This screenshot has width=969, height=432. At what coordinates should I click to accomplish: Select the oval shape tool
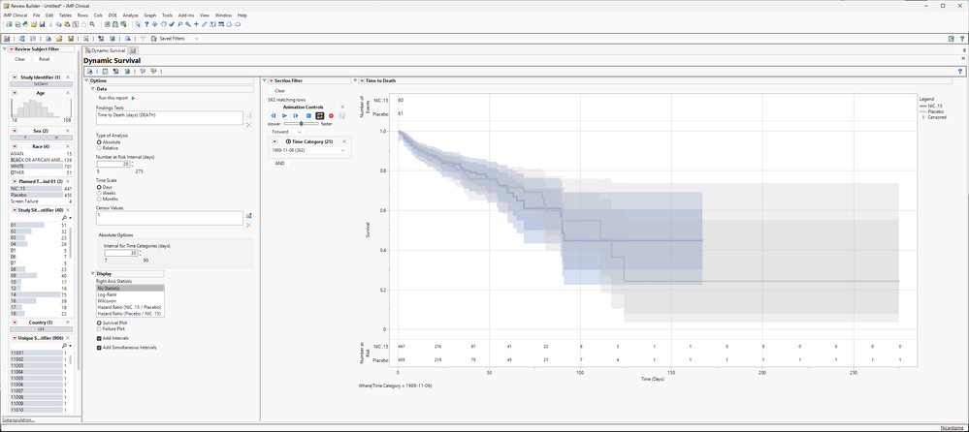[238, 24]
